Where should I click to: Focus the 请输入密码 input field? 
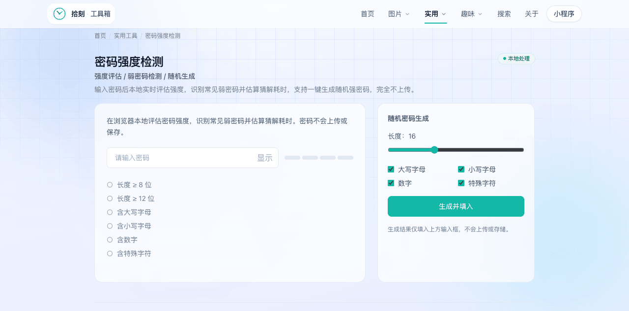(193, 158)
